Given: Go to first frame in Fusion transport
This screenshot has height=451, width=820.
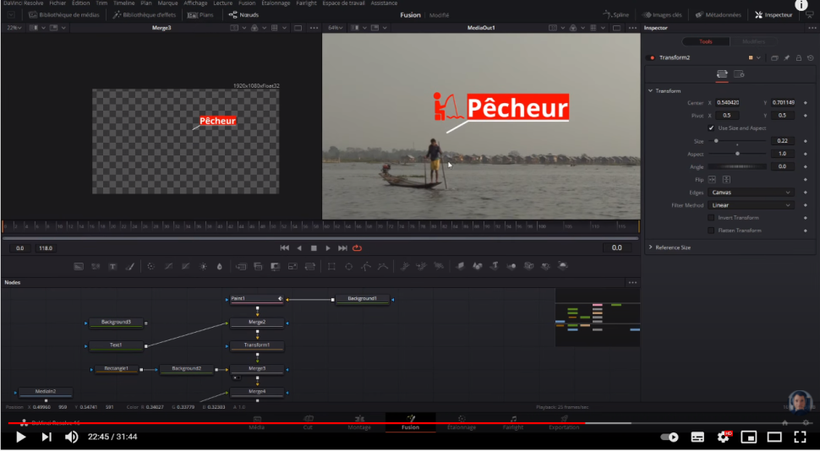Looking at the screenshot, I should pyautogui.click(x=285, y=248).
